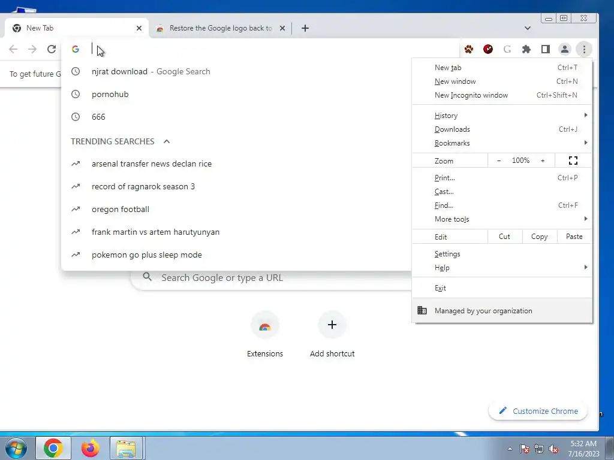Open the tab search dropdown chevron
This screenshot has width=614, height=460.
coord(528,28)
